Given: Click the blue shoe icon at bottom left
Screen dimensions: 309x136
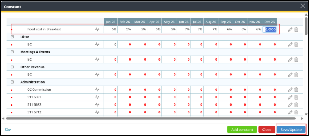Looking at the screenshot, I should click(x=8, y=130).
